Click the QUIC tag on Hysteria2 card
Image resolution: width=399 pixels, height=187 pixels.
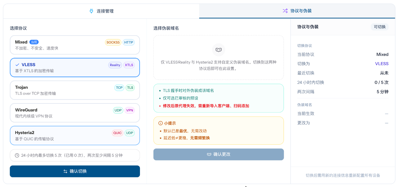[x=118, y=133]
